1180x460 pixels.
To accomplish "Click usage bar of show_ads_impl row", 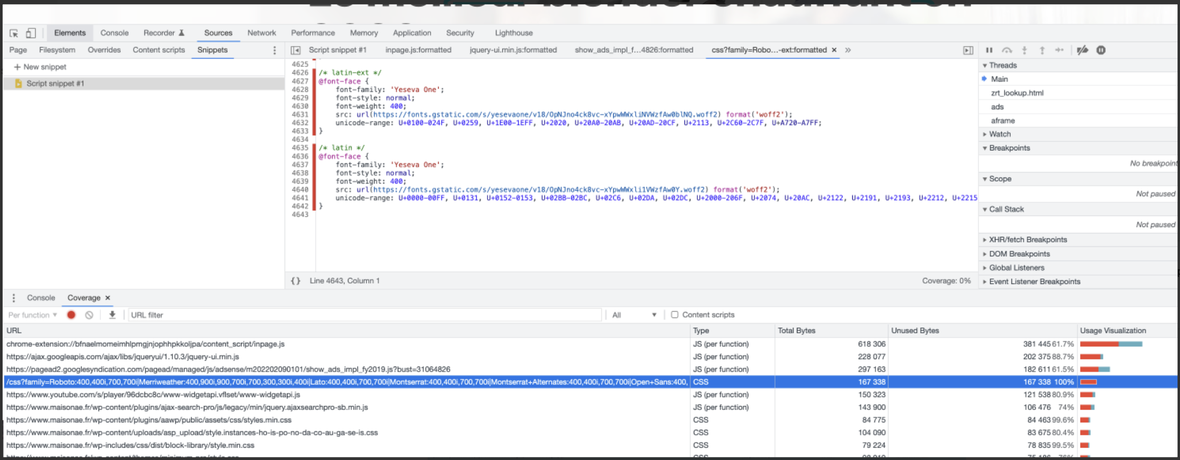I will point(1095,369).
